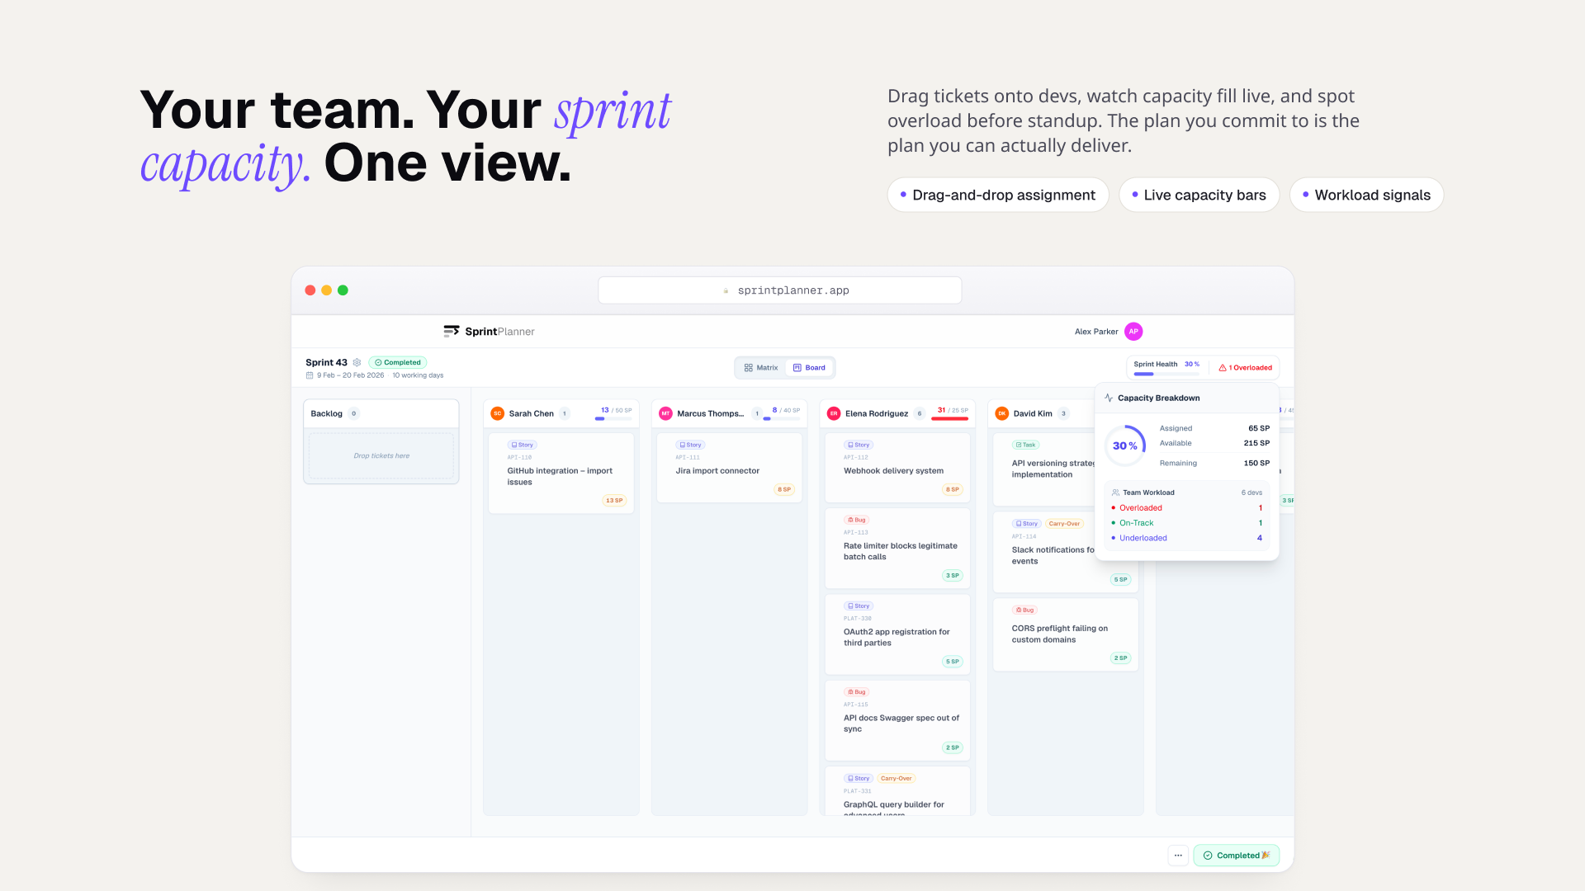Viewport: 1585px width, 891px height.
Task: Switch to the Matrix tab
Action: (x=760, y=367)
